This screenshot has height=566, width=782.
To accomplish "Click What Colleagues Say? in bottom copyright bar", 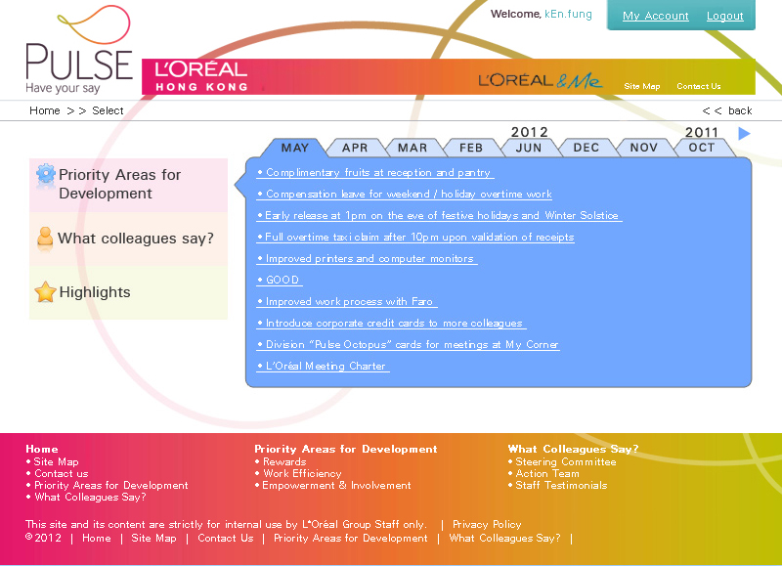I will [504, 538].
